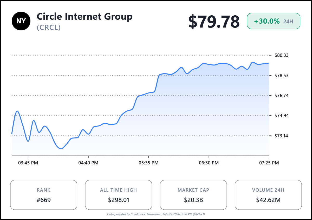The image size is (312, 220).
Task: Select the Market Cap $20.3B card
Action: coord(193,195)
